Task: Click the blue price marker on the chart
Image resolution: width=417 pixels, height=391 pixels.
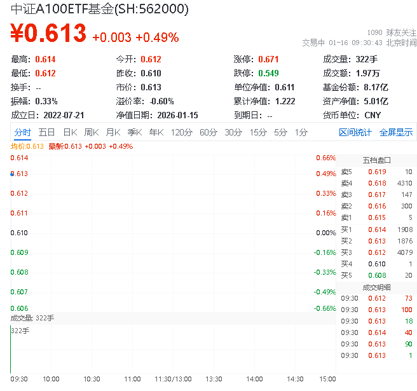Action: (x=12, y=174)
